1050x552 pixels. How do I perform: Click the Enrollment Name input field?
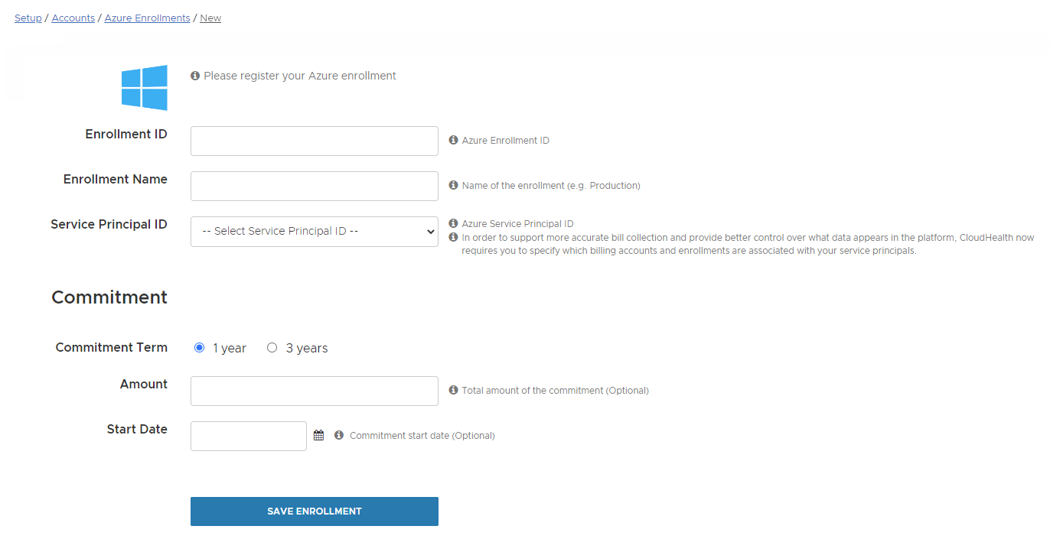(x=314, y=186)
